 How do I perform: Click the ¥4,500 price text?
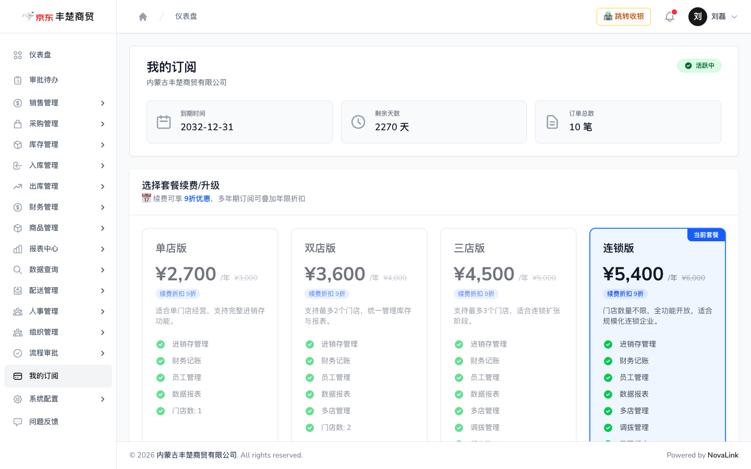point(484,274)
